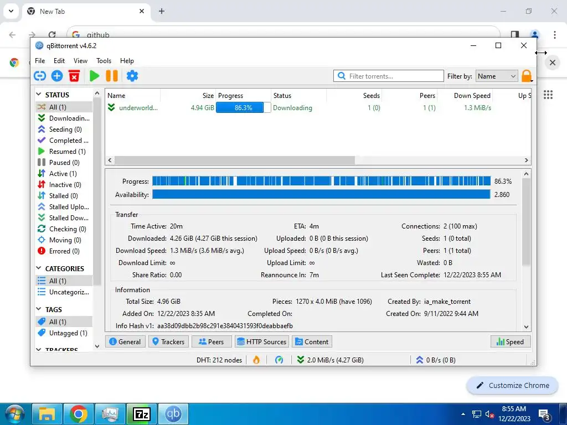This screenshot has width=567, height=425.
Task: Click the orange lock icon
Action: [x=527, y=76]
